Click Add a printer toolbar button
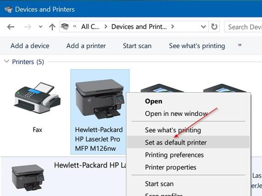 (x=86, y=46)
